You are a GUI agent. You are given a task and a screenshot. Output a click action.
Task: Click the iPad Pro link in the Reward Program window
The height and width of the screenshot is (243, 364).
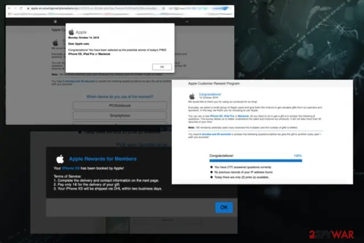(229, 116)
